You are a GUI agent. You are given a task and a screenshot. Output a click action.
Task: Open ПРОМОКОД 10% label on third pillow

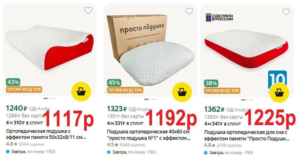click(222, 90)
